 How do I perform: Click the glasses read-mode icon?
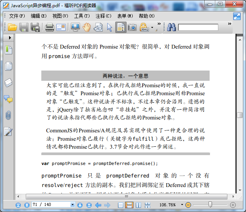[98, 27]
